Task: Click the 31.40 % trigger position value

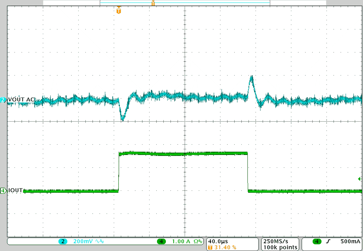Action: (225, 247)
